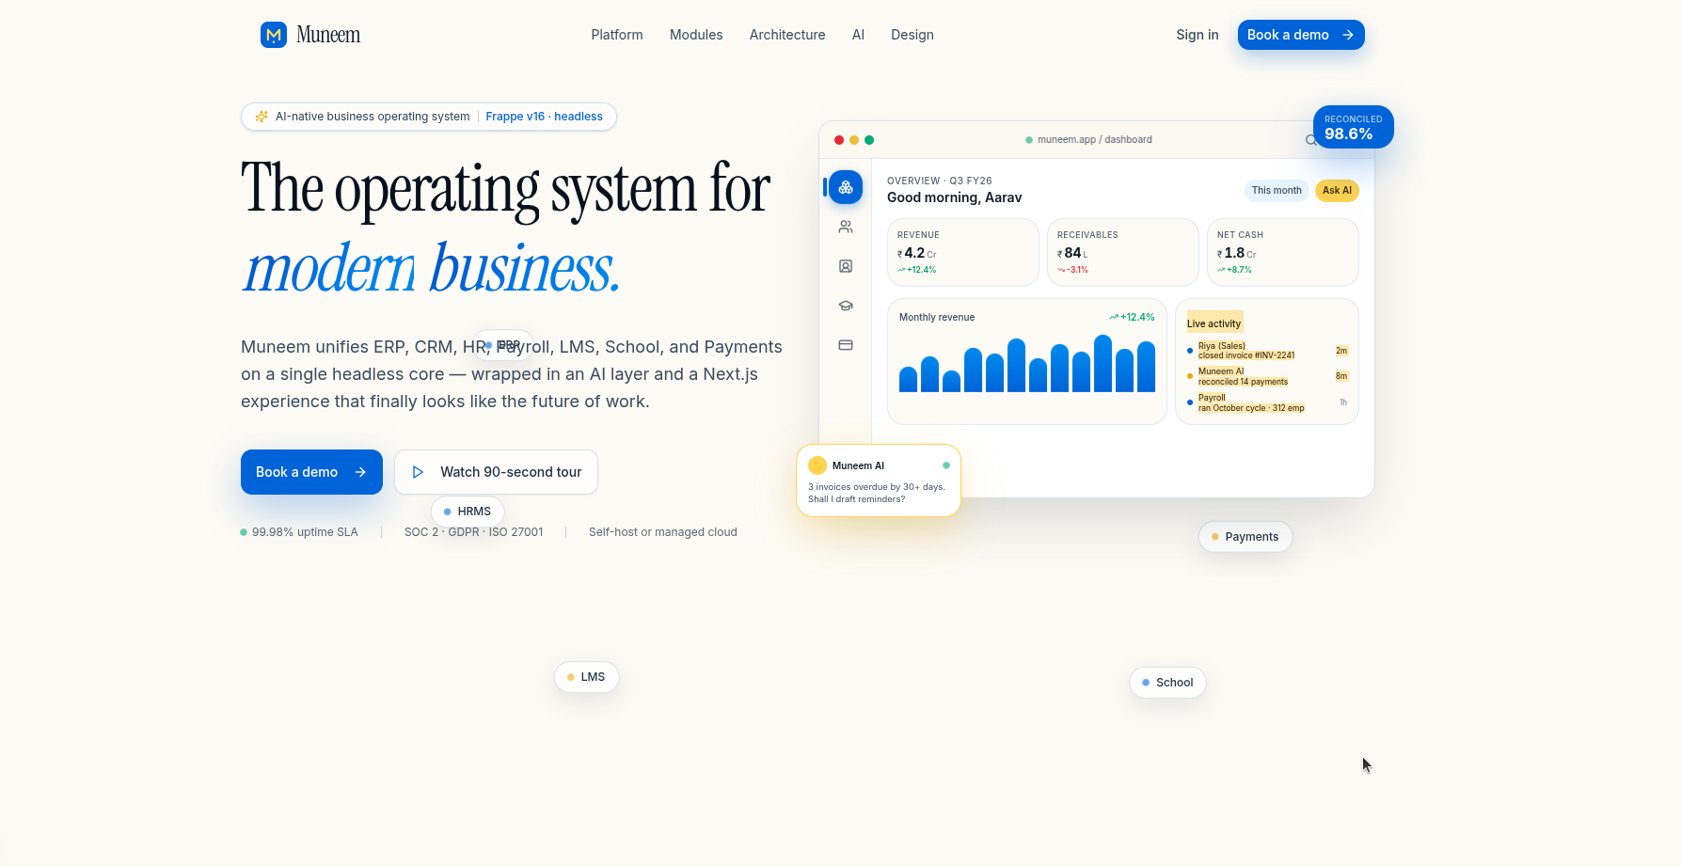Click the Muneem AI avatar icon

click(x=817, y=465)
